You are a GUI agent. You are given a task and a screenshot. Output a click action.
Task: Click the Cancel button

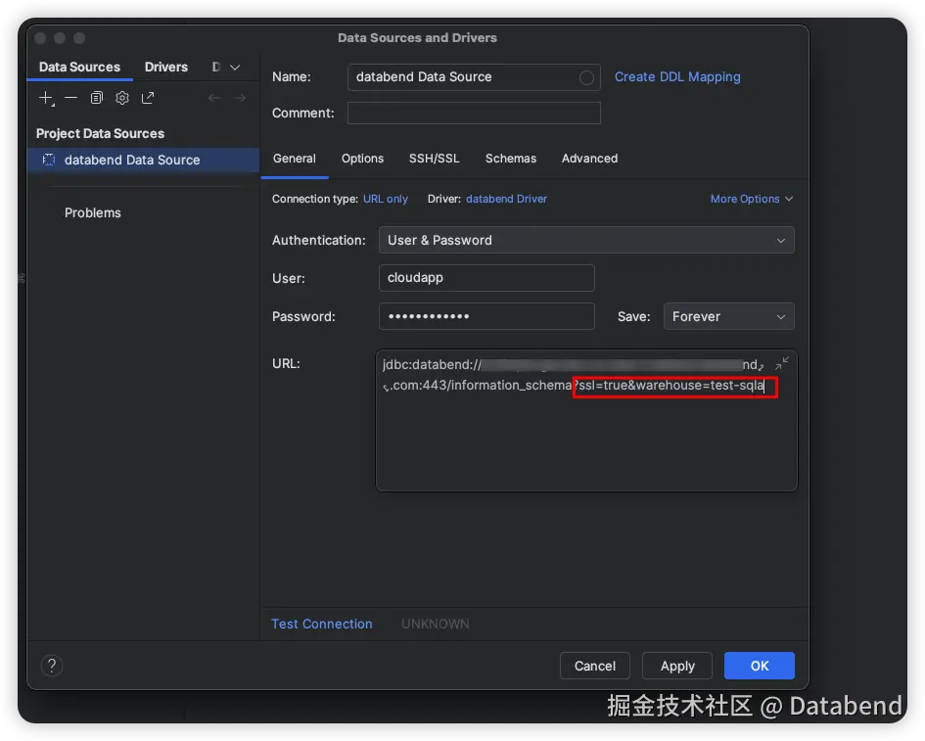pos(595,666)
